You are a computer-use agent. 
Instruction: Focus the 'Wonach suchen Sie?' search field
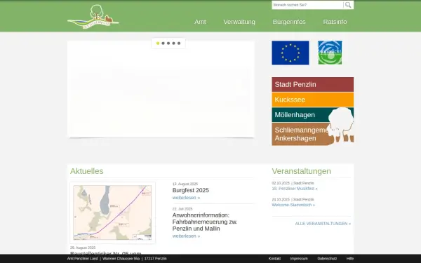307,5
